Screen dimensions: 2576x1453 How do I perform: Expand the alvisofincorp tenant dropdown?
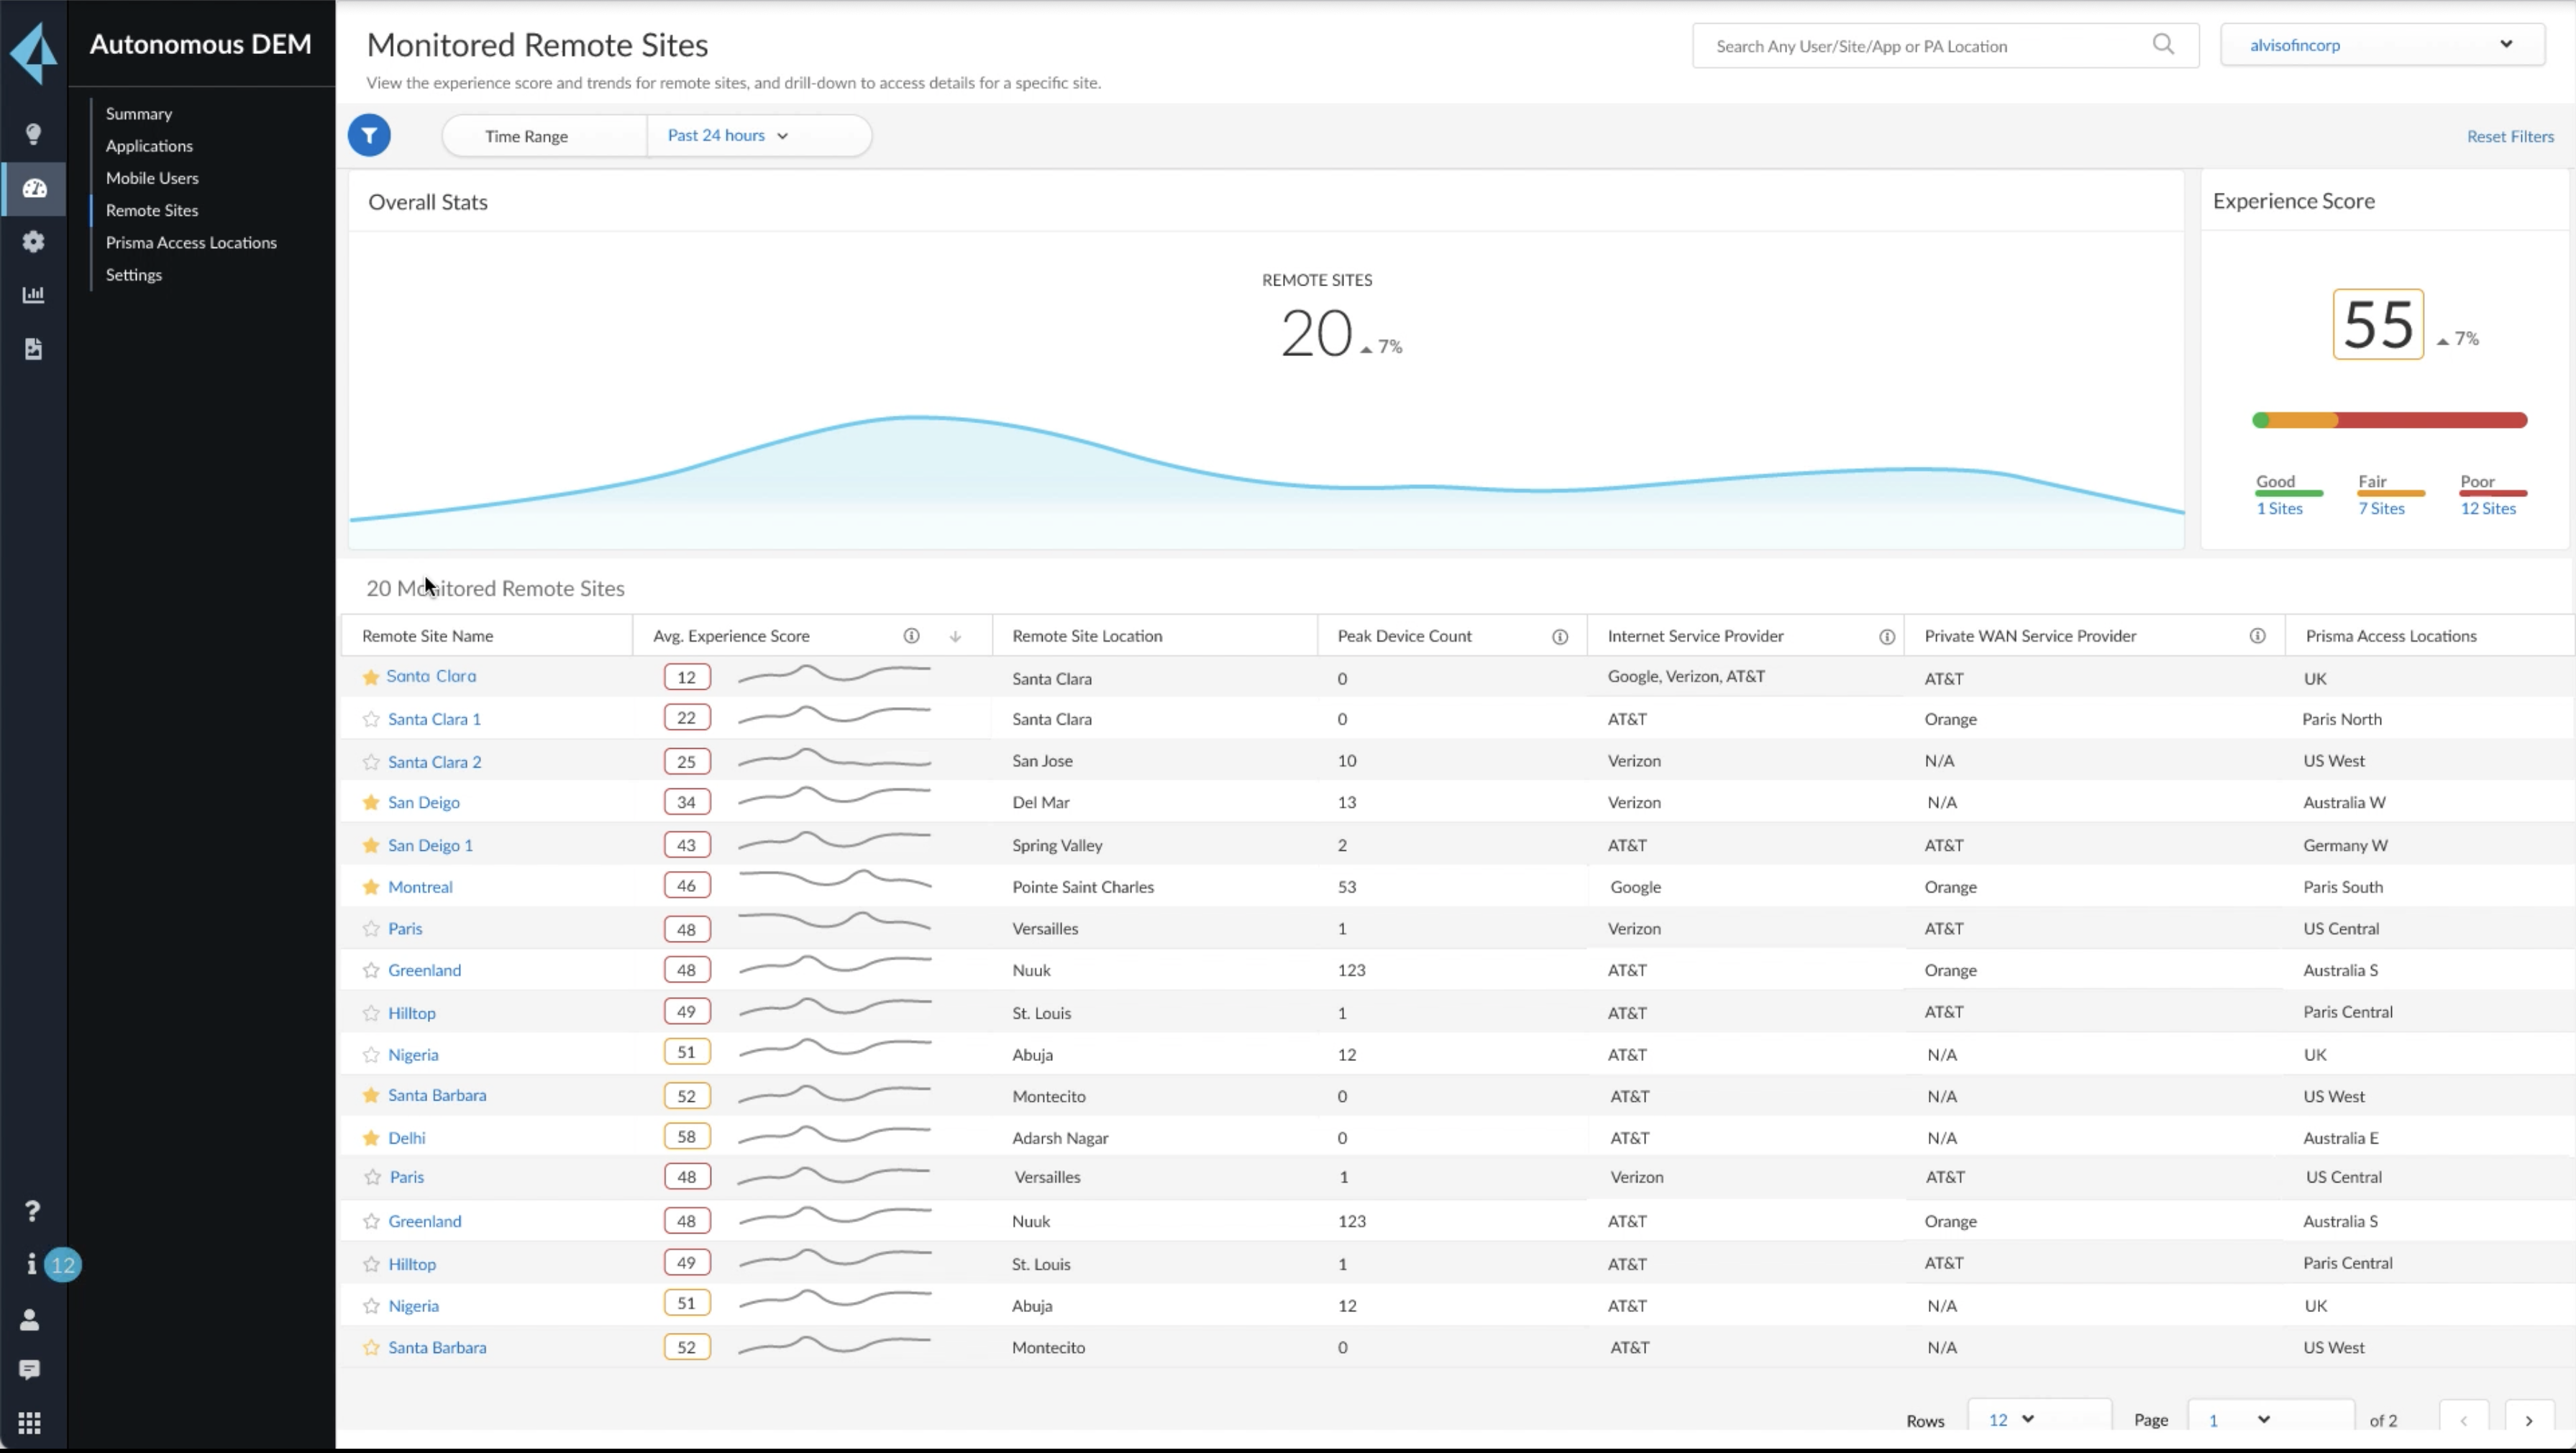2381,45
